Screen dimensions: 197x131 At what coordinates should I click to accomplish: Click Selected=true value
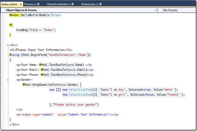click(147, 90)
